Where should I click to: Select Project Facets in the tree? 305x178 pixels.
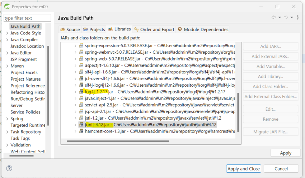click(x=24, y=73)
